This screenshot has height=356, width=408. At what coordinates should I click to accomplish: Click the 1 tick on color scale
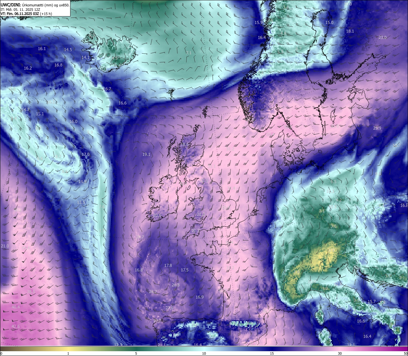click(68, 353)
